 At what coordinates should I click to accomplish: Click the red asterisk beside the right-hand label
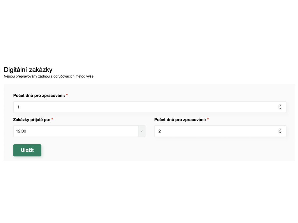[x=208, y=119]
